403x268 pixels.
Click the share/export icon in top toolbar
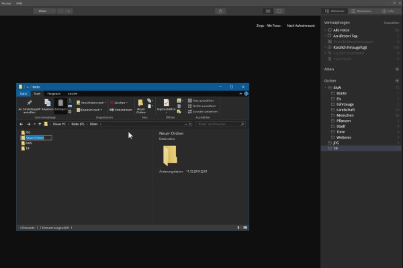click(220, 11)
